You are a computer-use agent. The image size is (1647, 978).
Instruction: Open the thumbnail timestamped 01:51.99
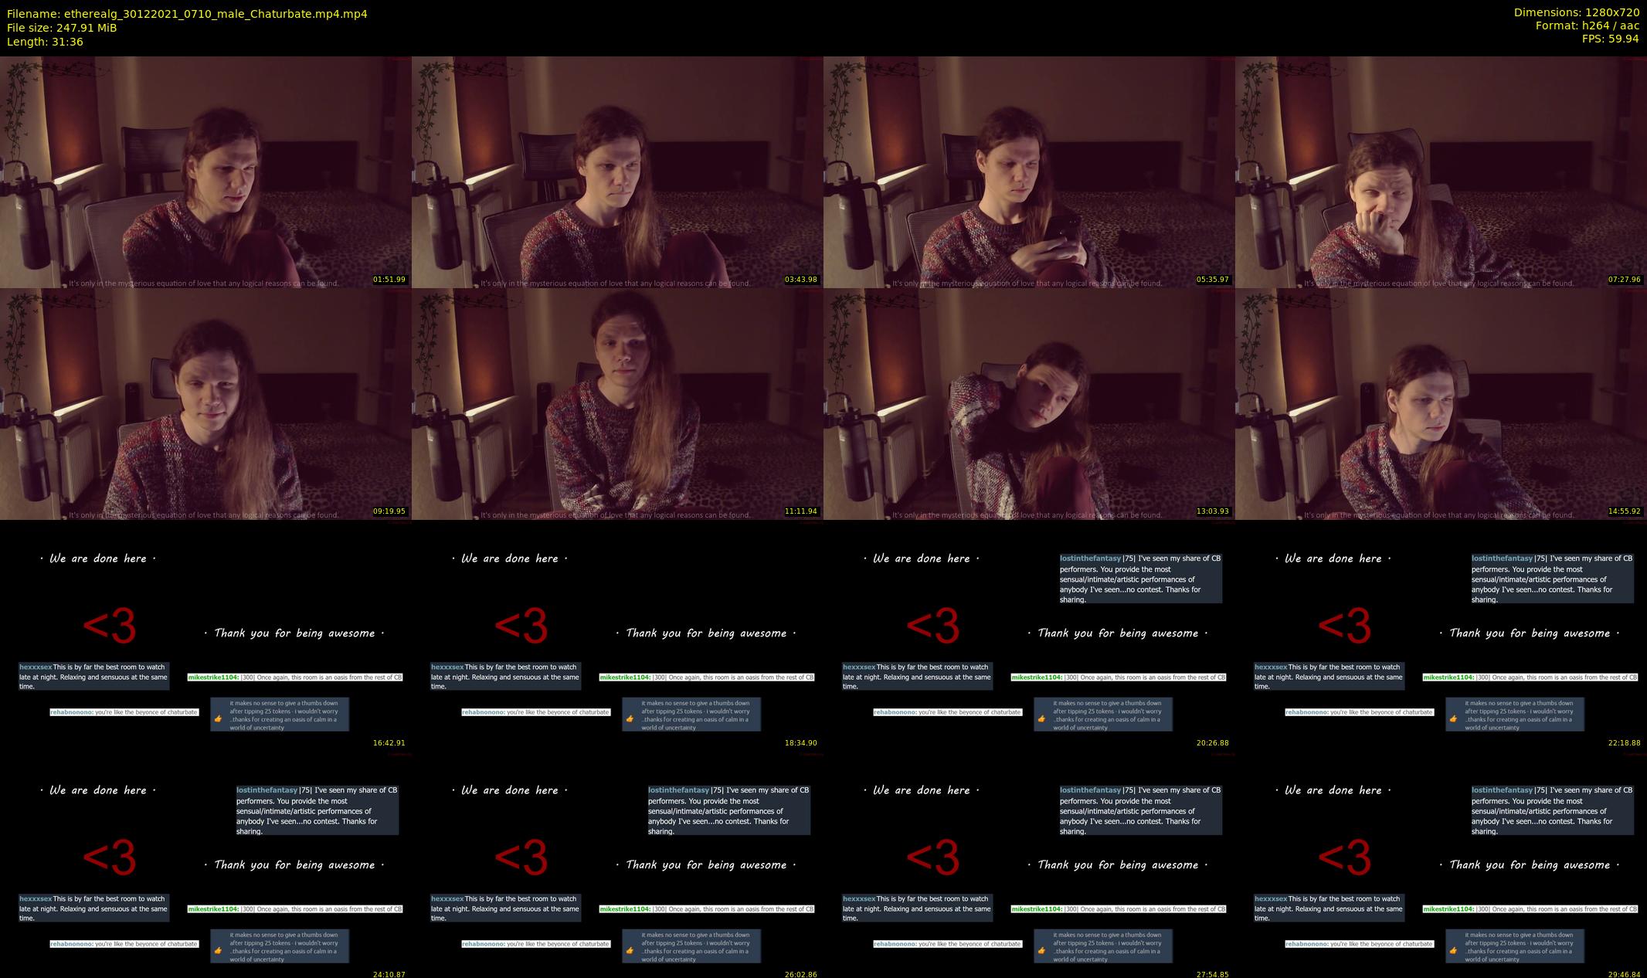click(205, 171)
